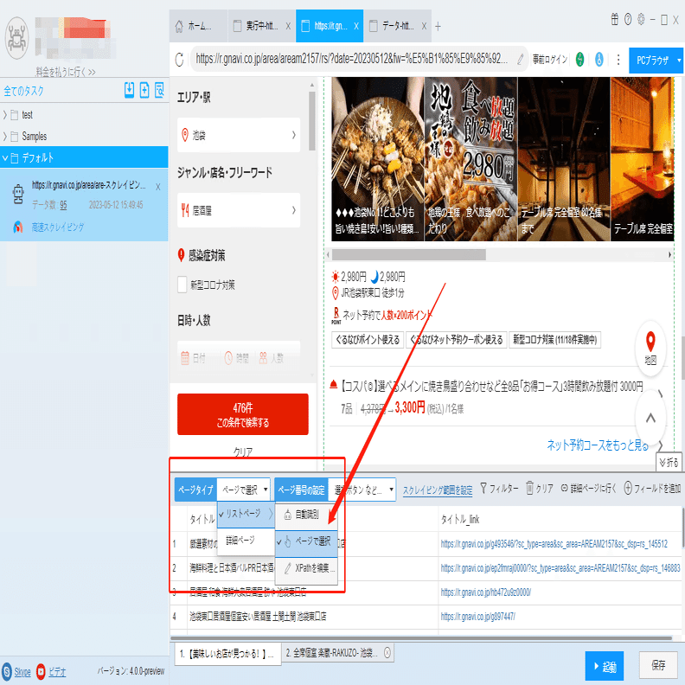
Task: Open the ページ番号の設定 dropdown
Action: click(362, 490)
